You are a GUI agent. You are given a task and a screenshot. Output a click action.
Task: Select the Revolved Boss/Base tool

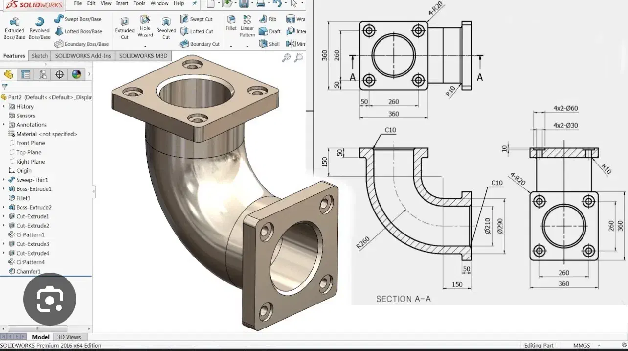click(40, 28)
